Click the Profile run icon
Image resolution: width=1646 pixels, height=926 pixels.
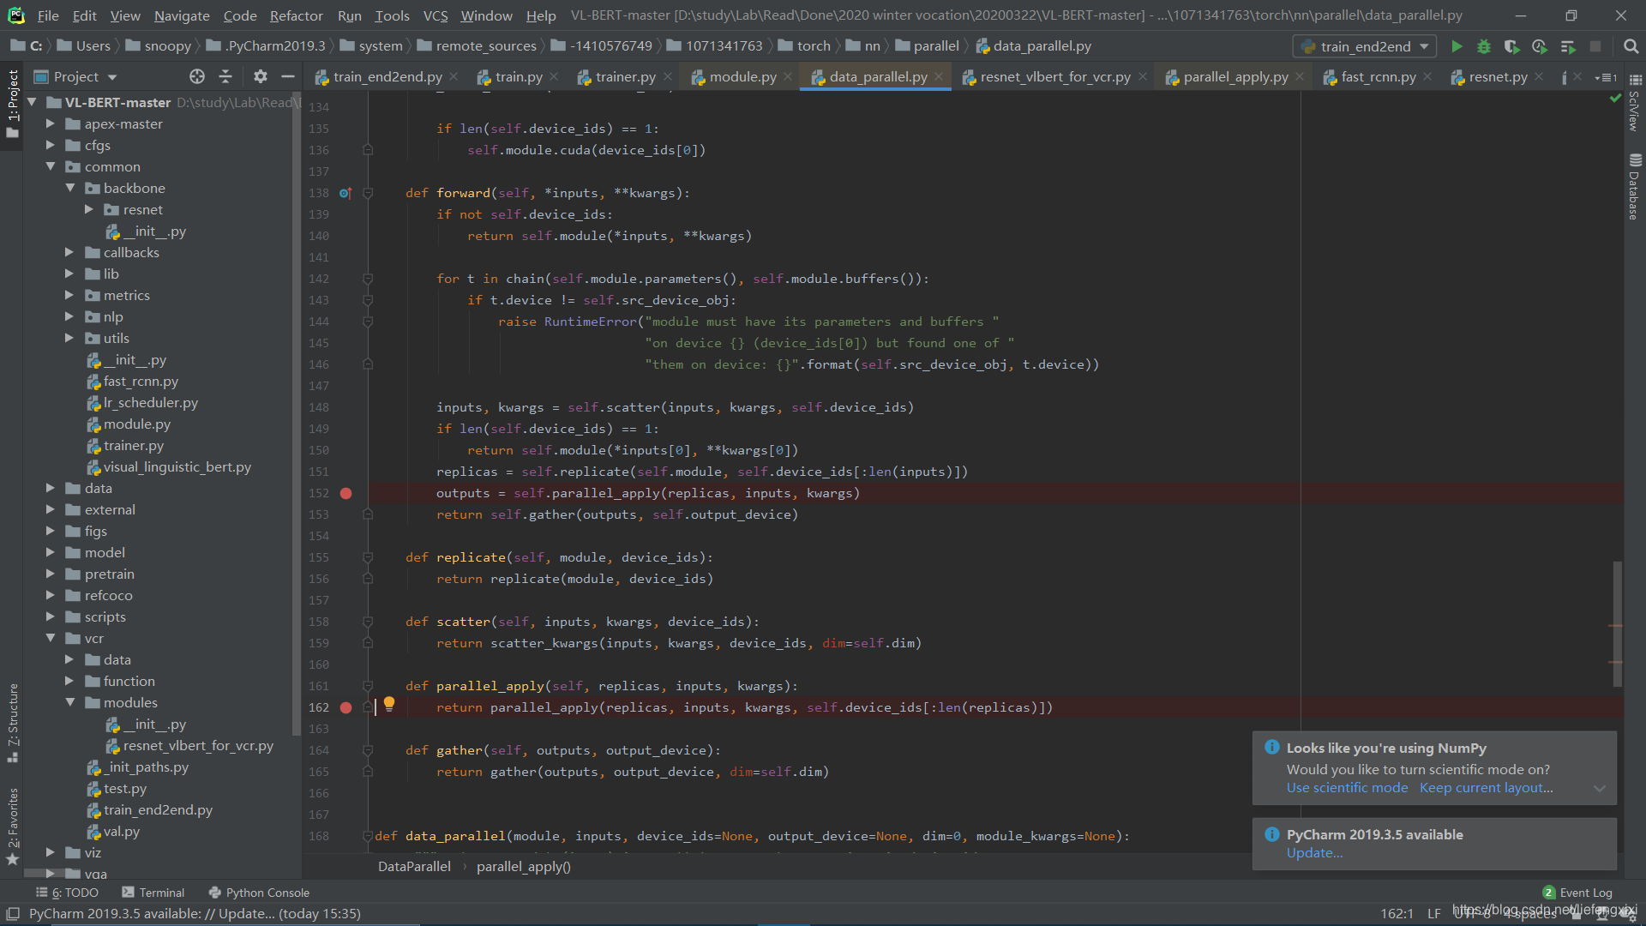point(1540,46)
